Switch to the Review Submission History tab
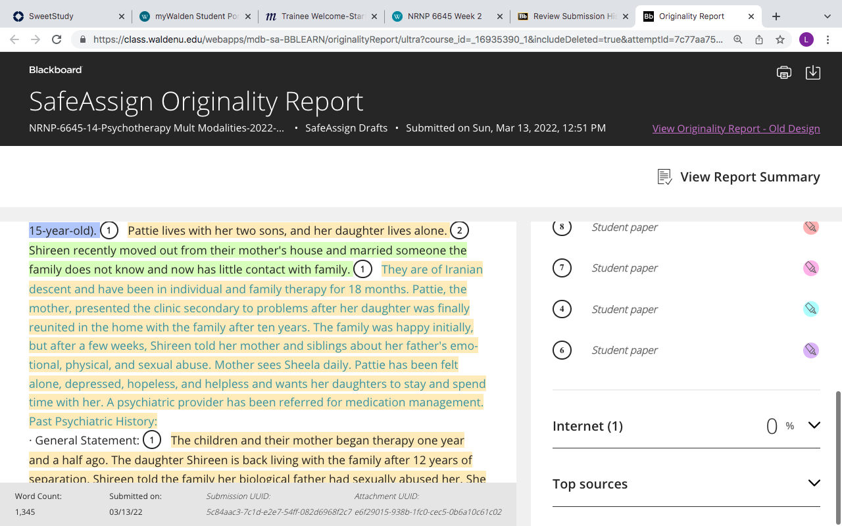842x526 pixels. [x=572, y=16]
